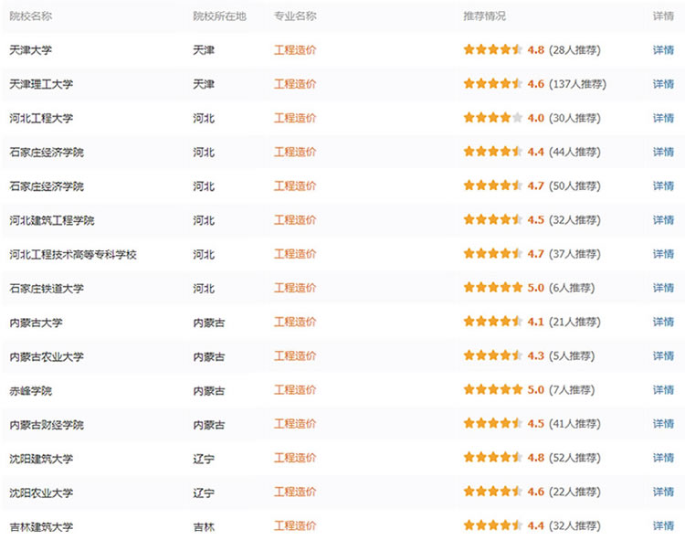685x540 pixels.
Task: Click 工程造价 major in 沈阳建筑大学 row
Action: click(295, 458)
